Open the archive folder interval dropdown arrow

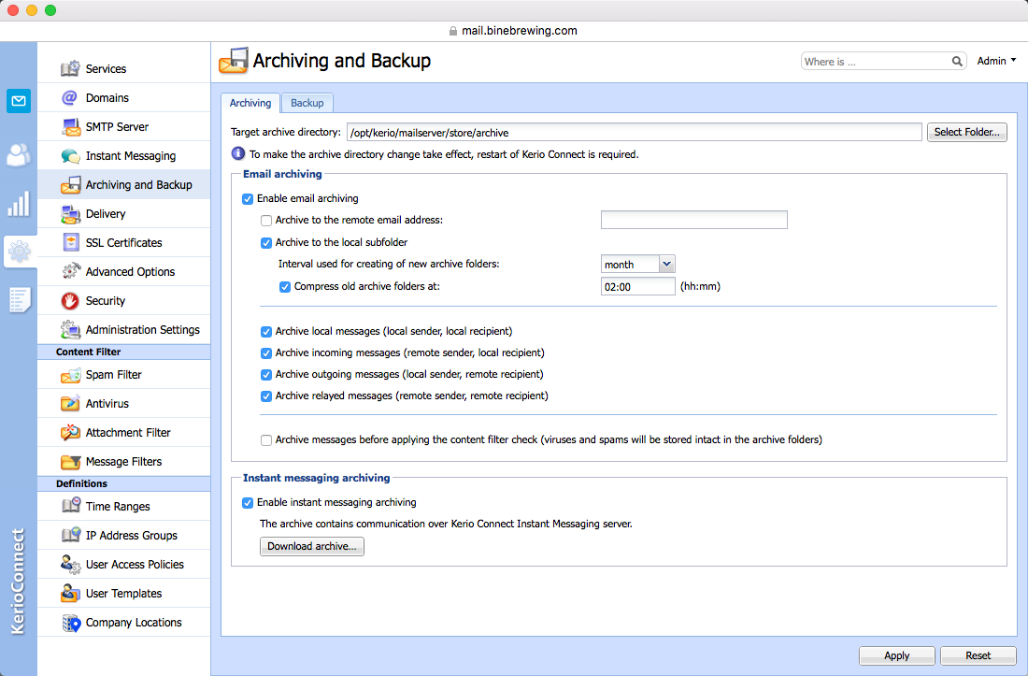[666, 265]
